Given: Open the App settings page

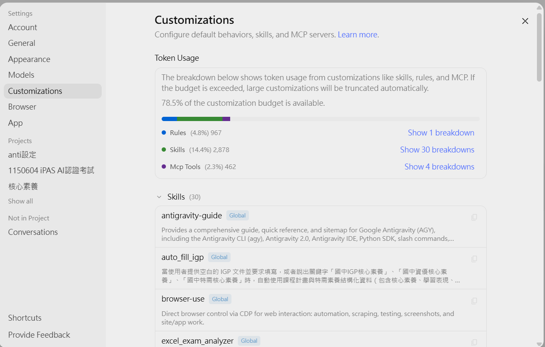Looking at the screenshot, I should coord(53,123).
